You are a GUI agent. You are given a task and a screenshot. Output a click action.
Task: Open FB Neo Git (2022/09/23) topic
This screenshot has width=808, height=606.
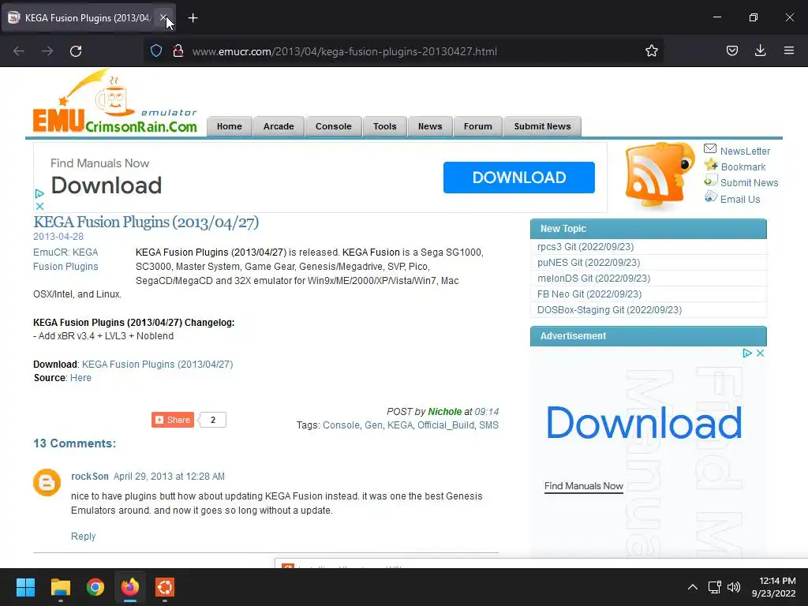589,294
